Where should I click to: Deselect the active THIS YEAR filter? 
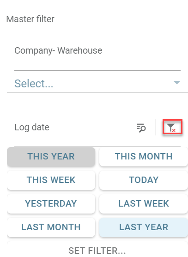(51, 156)
